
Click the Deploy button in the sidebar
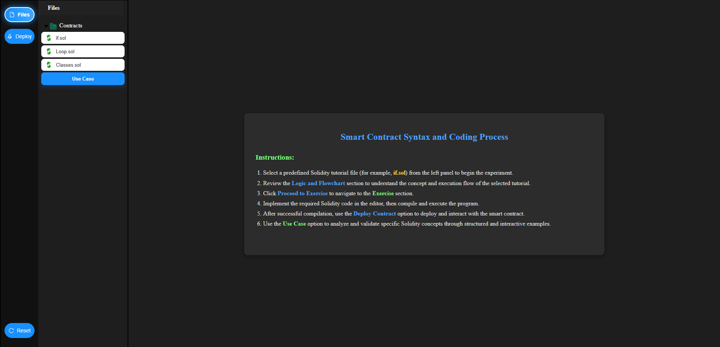click(x=20, y=36)
